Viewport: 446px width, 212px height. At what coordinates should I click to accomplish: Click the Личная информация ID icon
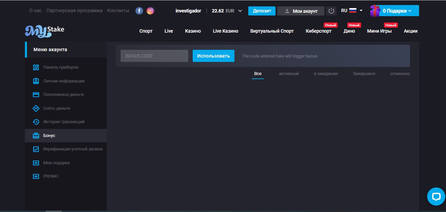point(36,81)
